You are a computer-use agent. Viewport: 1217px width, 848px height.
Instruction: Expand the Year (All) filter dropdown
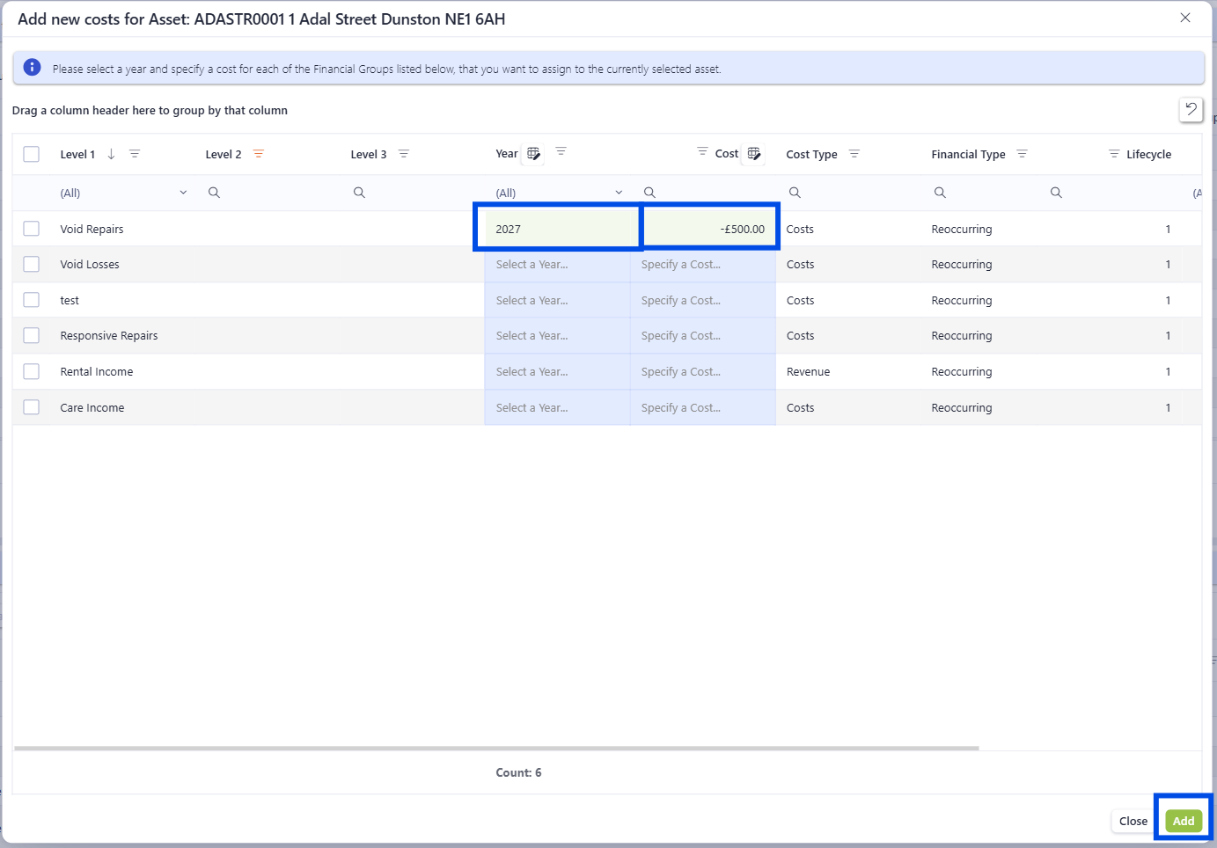[619, 193]
